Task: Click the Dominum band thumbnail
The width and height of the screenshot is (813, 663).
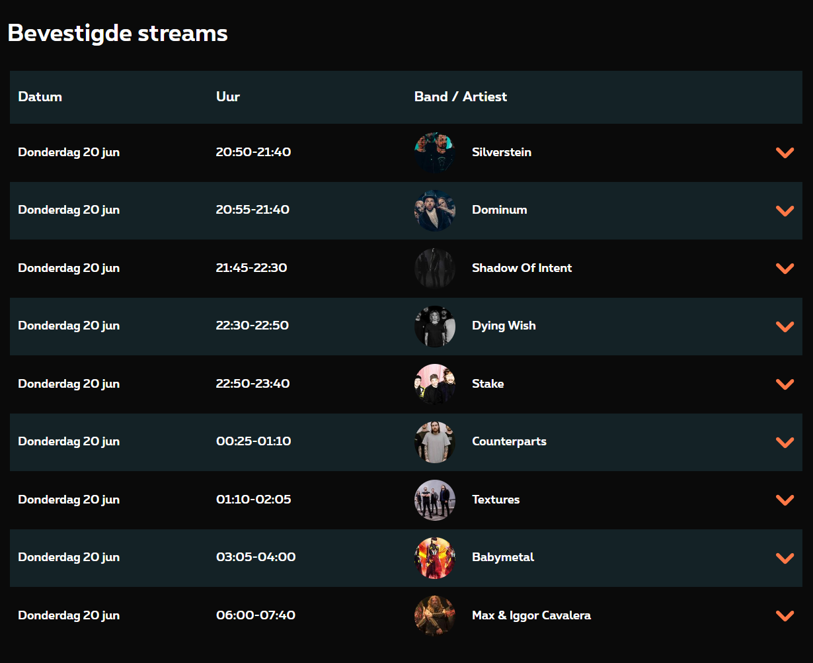Action: click(x=435, y=210)
